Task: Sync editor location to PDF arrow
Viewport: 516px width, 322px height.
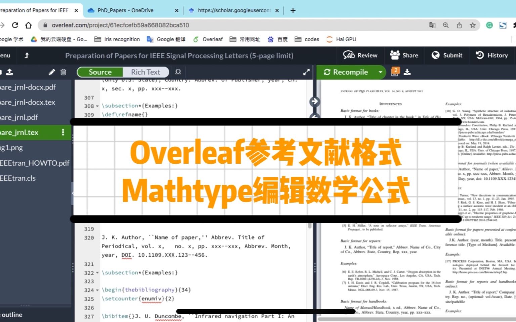Action: click(314, 101)
